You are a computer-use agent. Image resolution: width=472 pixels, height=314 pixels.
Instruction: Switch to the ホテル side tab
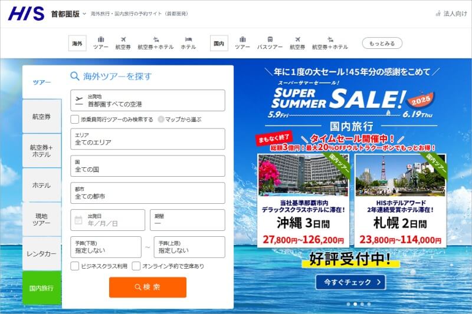pyautogui.click(x=42, y=185)
